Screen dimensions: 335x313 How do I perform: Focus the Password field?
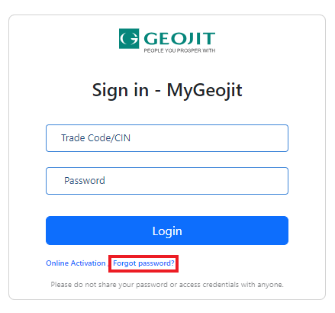[x=167, y=181]
